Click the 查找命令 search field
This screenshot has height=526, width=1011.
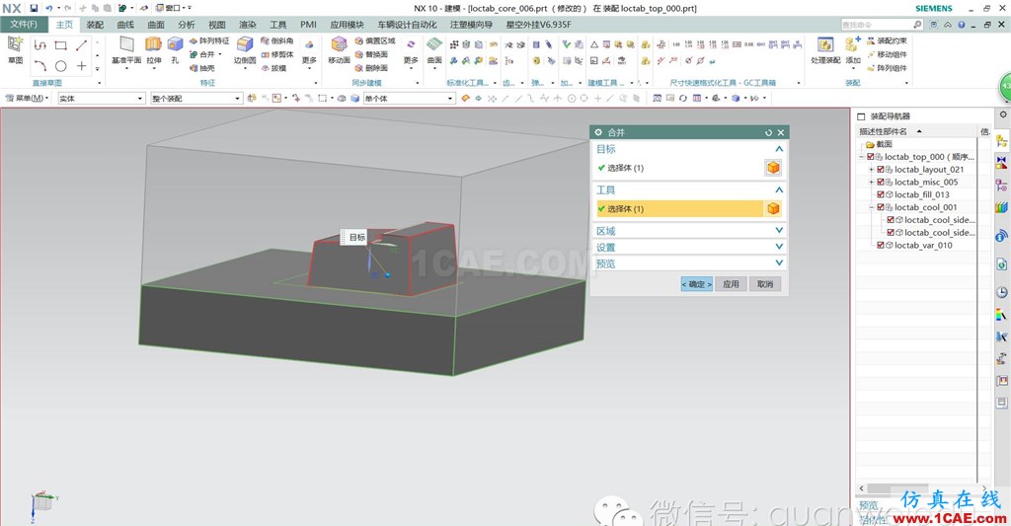click(881, 24)
